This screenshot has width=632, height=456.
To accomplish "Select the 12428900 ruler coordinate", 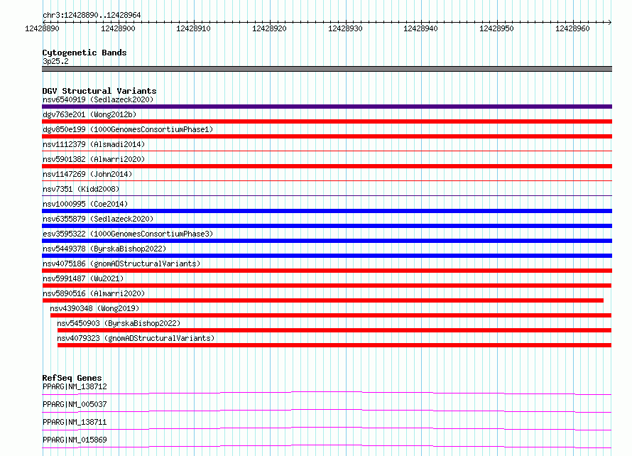I will (x=118, y=28).
